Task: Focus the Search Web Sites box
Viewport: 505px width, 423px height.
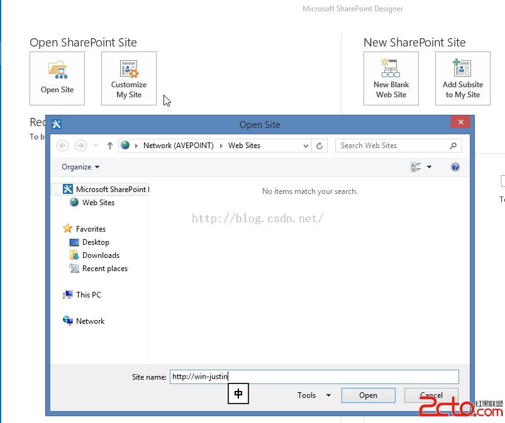Action: 398,146
